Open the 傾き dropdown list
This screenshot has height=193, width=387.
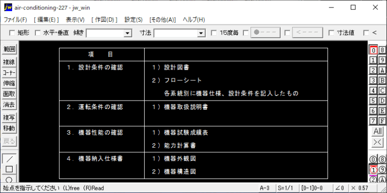127,33
